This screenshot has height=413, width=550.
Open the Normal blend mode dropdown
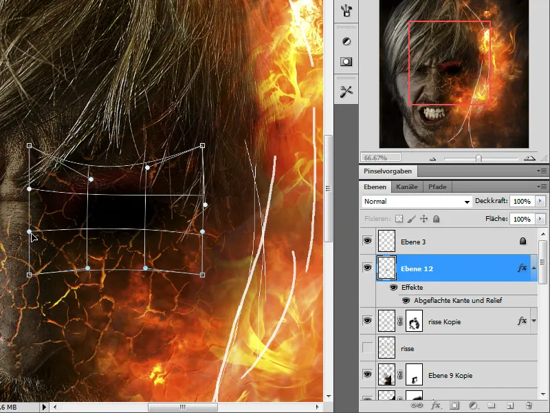tap(417, 201)
